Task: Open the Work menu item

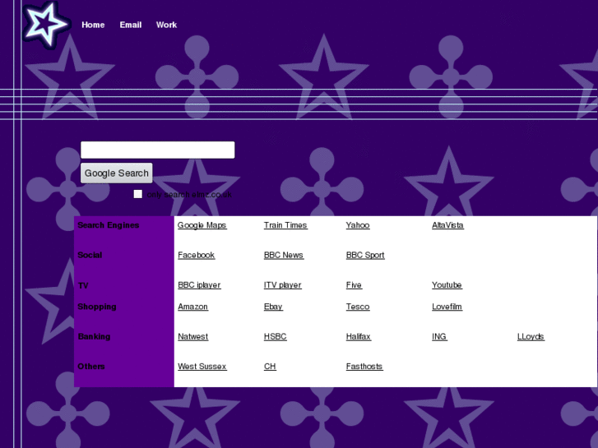Action: (166, 25)
